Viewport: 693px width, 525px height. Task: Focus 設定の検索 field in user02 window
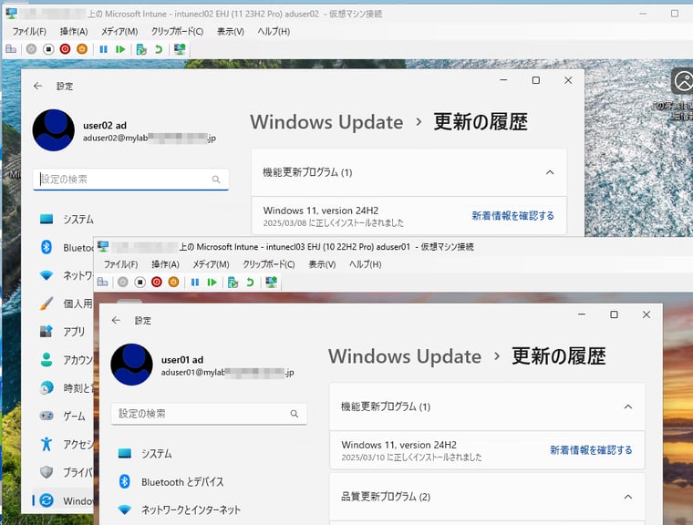coord(130,179)
